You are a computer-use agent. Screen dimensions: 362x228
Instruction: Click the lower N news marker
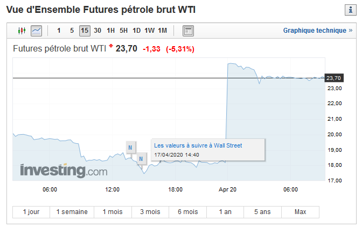141,159
